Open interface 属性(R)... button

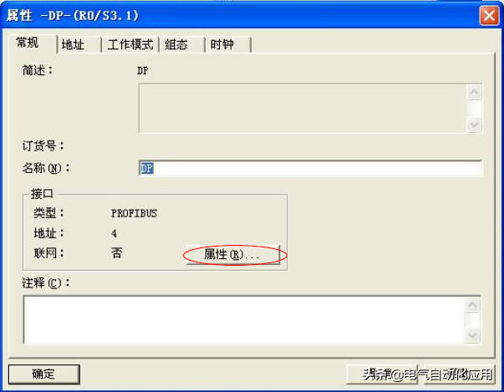click(232, 255)
